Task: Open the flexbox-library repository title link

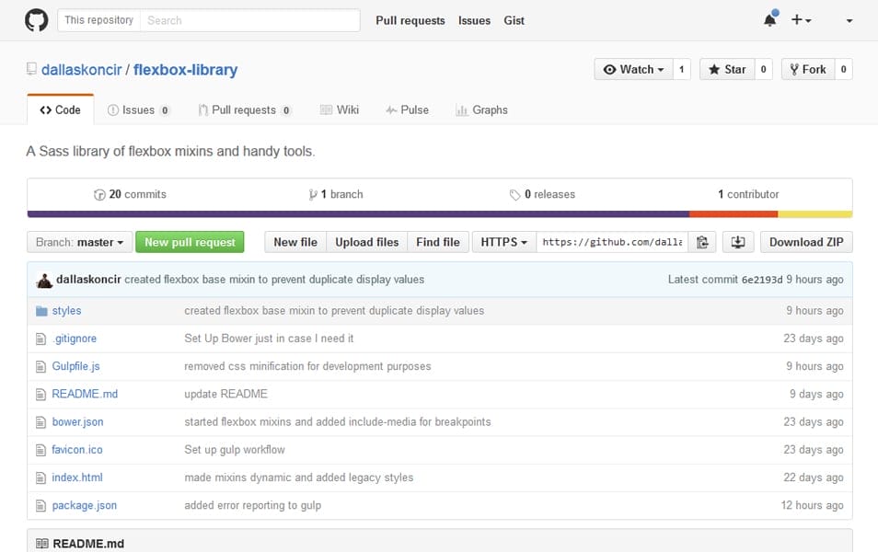Action: [185, 70]
